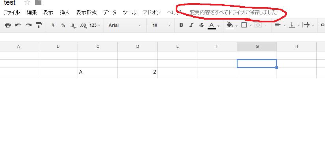Open horizontal align options
The height and width of the screenshot is (157, 325).
click(x=280, y=25)
